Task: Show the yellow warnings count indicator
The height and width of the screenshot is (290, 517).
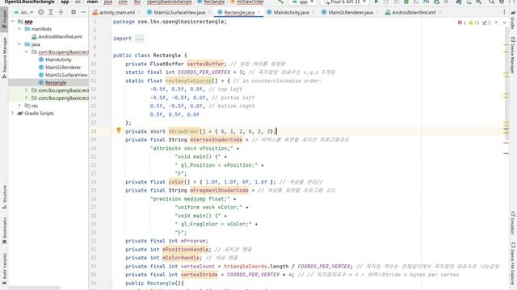Action: (x=474, y=23)
